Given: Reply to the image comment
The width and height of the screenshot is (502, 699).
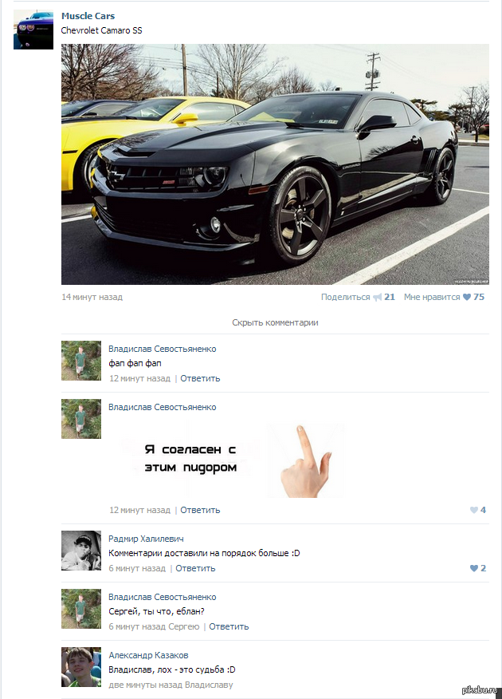Looking at the screenshot, I should point(200,510).
